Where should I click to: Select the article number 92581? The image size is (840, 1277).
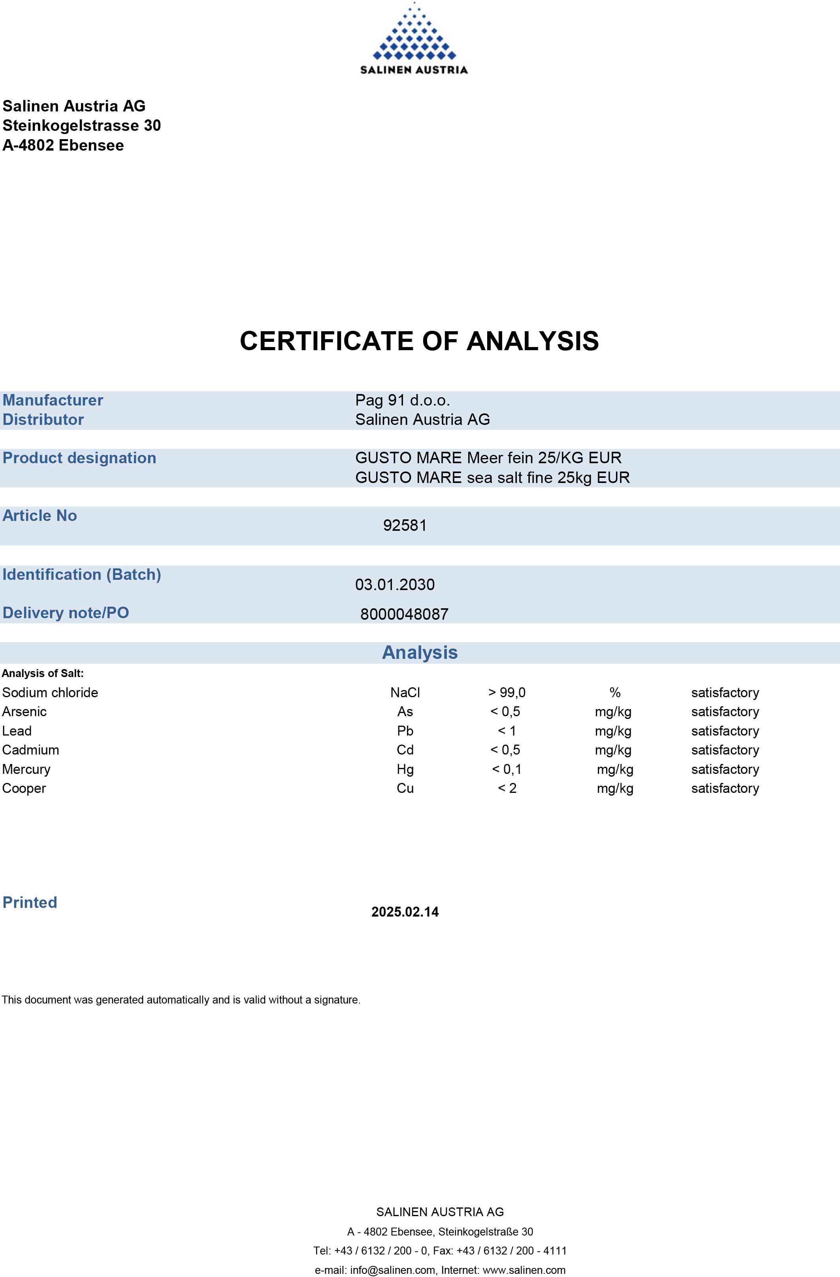click(x=405, y=525)
